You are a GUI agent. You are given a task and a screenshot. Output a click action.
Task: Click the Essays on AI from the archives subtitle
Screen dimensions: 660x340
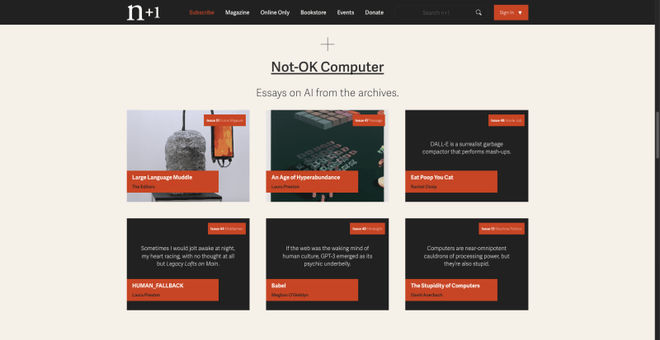(328, 93)
